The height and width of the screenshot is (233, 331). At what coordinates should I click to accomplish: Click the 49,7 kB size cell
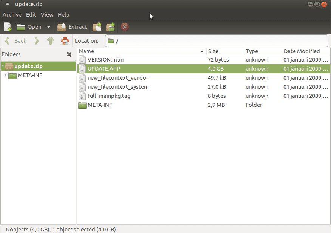pos(217,78)
